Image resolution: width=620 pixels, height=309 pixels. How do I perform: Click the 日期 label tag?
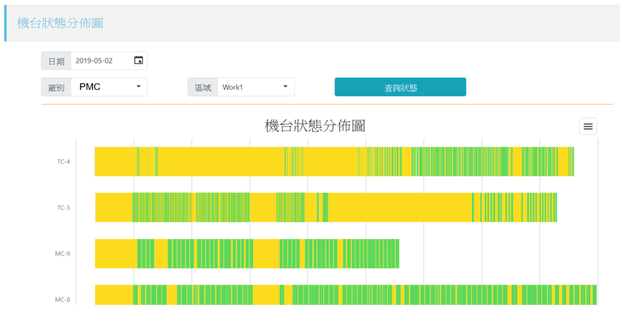tap(56, 61)
